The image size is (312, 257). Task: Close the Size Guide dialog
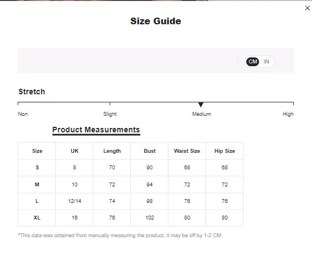click(x=307, y=8)
